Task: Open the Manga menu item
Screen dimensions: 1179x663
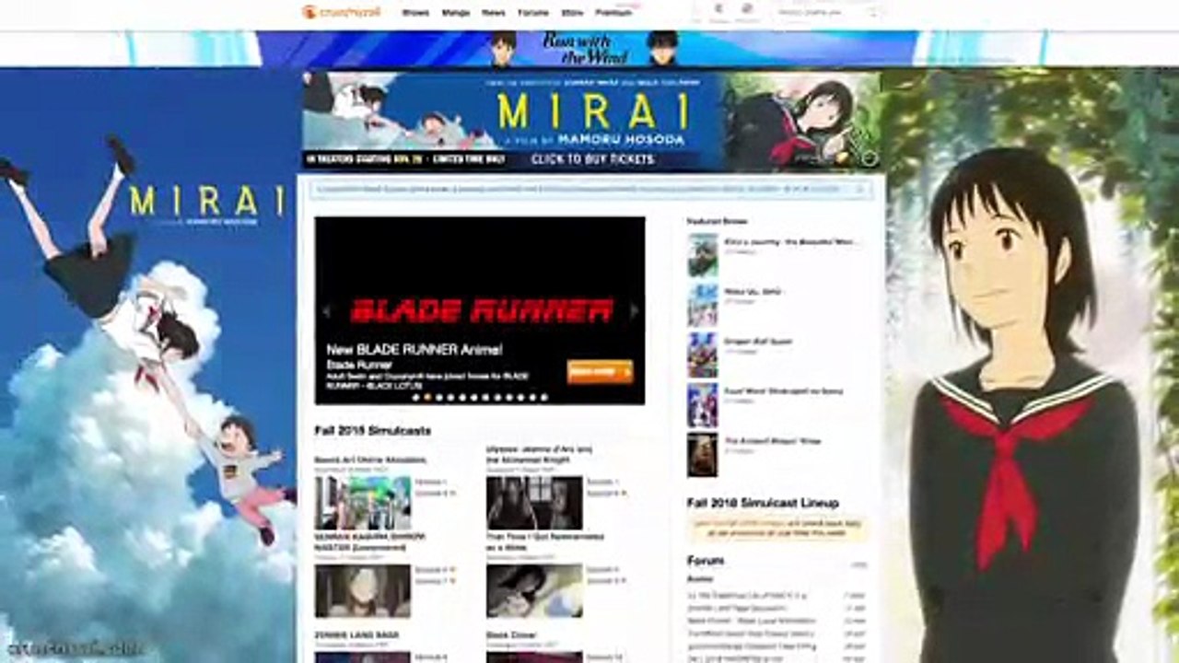Action: 455,13
